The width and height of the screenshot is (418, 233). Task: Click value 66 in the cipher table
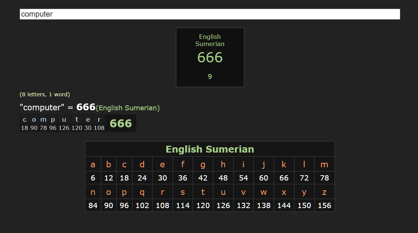pyautogui.click(x=284, y=178)
